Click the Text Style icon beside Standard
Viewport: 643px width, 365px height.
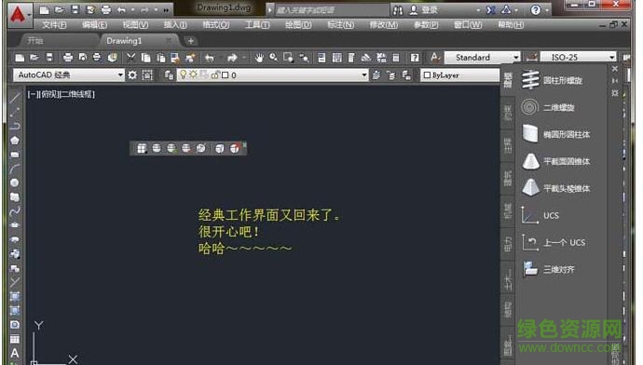[434, 58]
